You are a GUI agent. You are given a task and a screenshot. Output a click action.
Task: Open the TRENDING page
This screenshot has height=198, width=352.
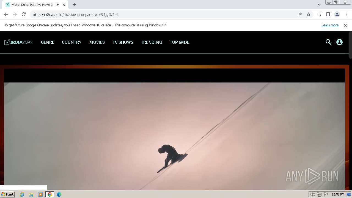tap(152, 42)
